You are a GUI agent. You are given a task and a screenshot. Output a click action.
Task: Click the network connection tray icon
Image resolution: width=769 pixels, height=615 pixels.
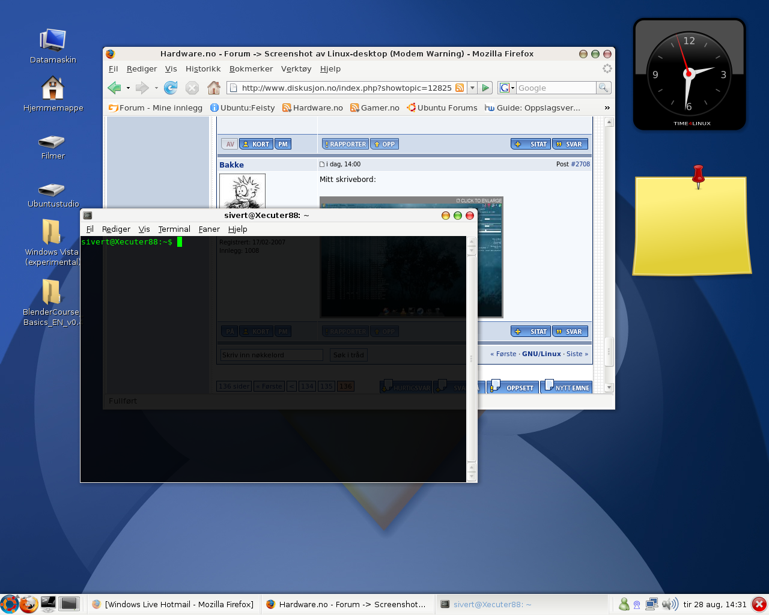pos(651,604)
